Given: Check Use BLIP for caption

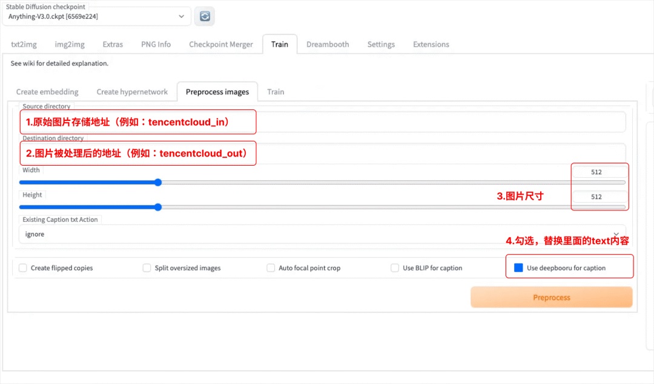Looking at the screenshot, I should pos(395,268).
